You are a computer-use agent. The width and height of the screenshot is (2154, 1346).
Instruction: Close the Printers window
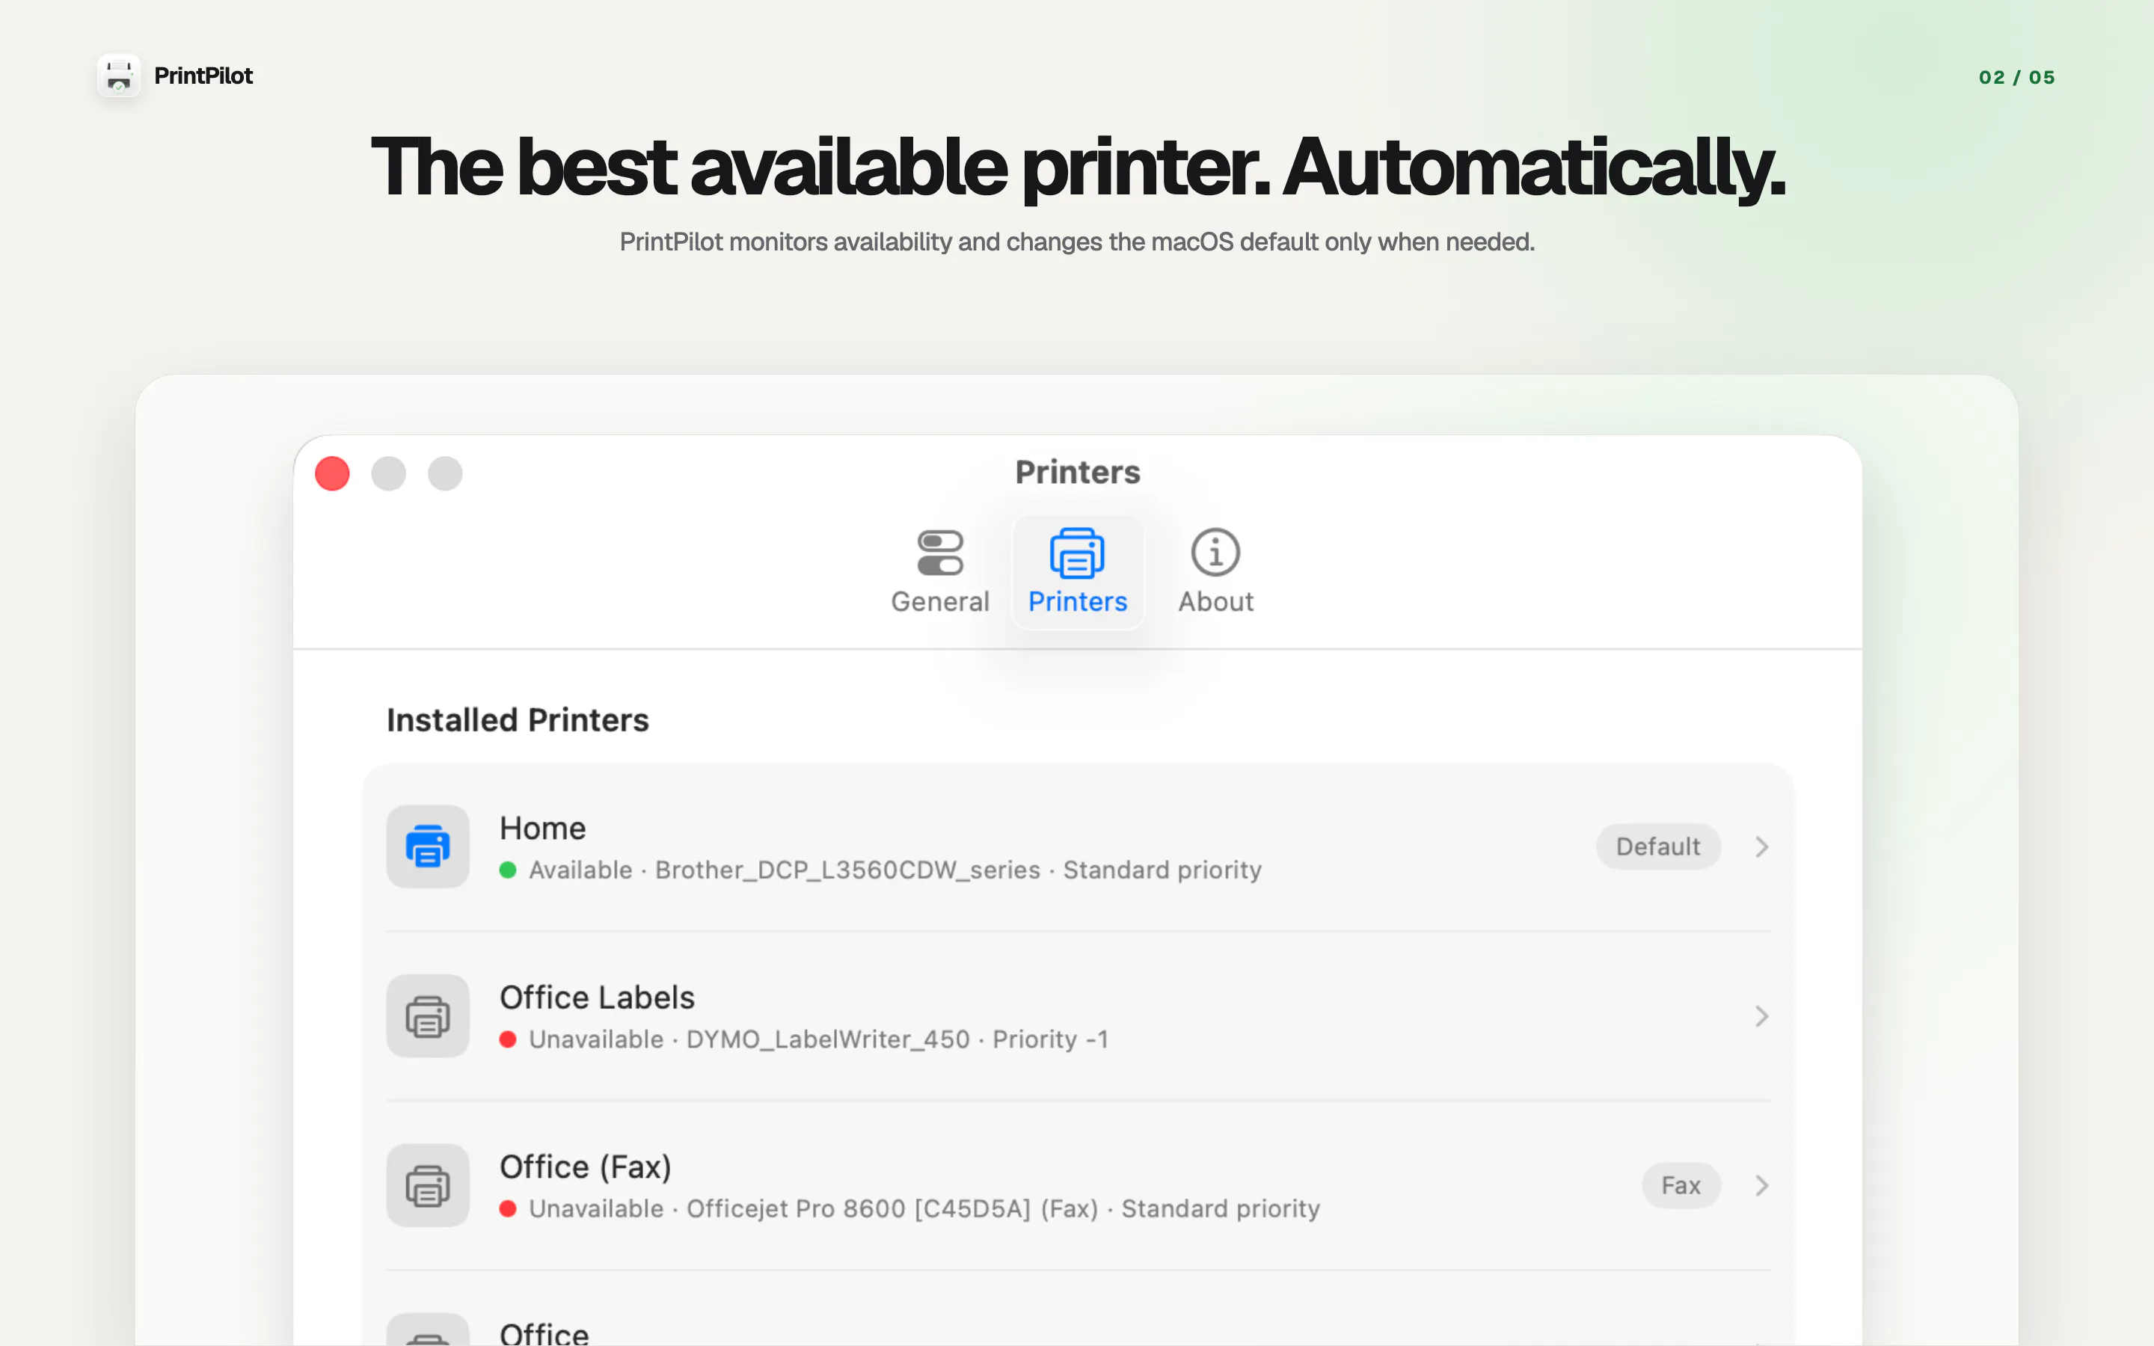tap(332, 473)
